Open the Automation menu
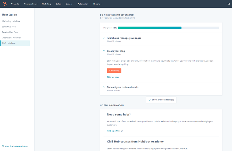The width and height of the screenshot is (232, 151). 84,4
